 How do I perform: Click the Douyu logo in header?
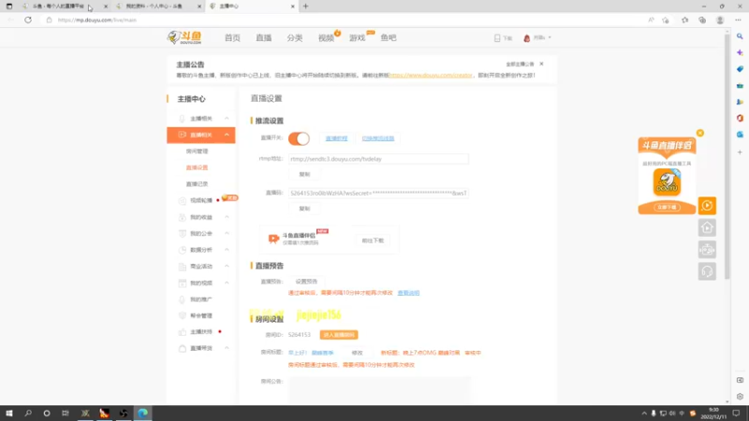(184, 37)
